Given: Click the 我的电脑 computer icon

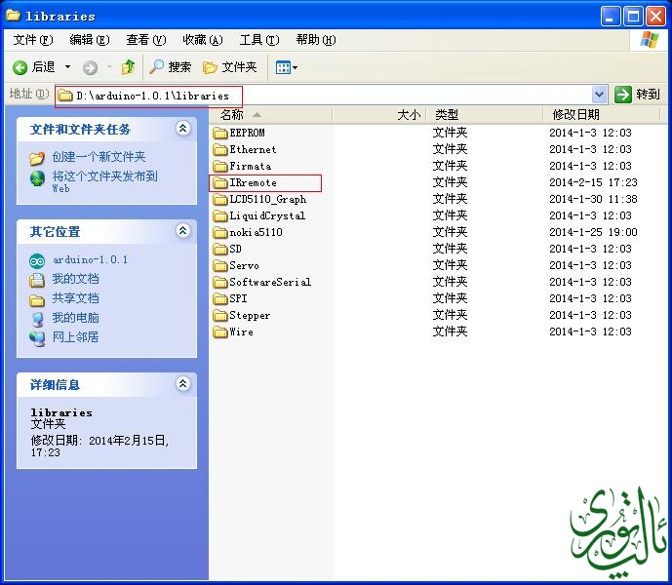Looking at the screenshot, I should point(38,319).
